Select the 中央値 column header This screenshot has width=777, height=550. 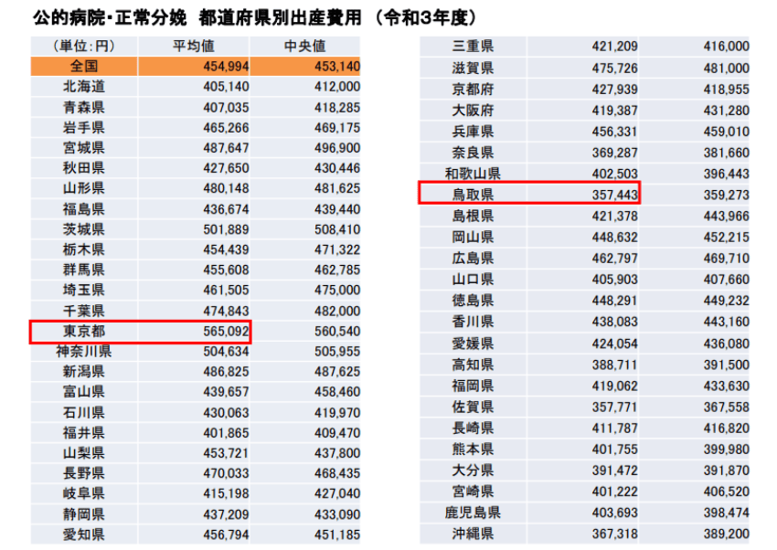coord(305,46)
